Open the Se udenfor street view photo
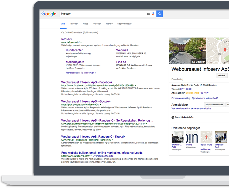 [188, 51]
